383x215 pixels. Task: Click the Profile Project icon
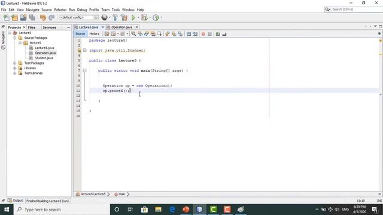(156, 17)
